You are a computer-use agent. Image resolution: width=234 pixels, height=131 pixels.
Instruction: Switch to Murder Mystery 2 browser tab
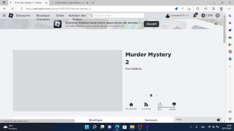[28, 3]
